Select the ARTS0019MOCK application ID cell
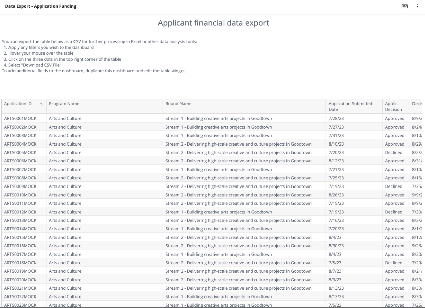This screenshot has width=425, height=308. pyautogui.click(x=24, y=271)
